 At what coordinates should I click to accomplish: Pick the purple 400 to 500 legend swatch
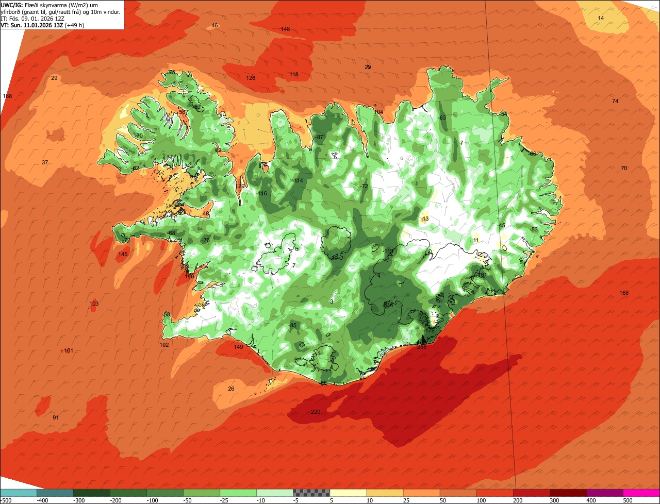click(604, 493)
